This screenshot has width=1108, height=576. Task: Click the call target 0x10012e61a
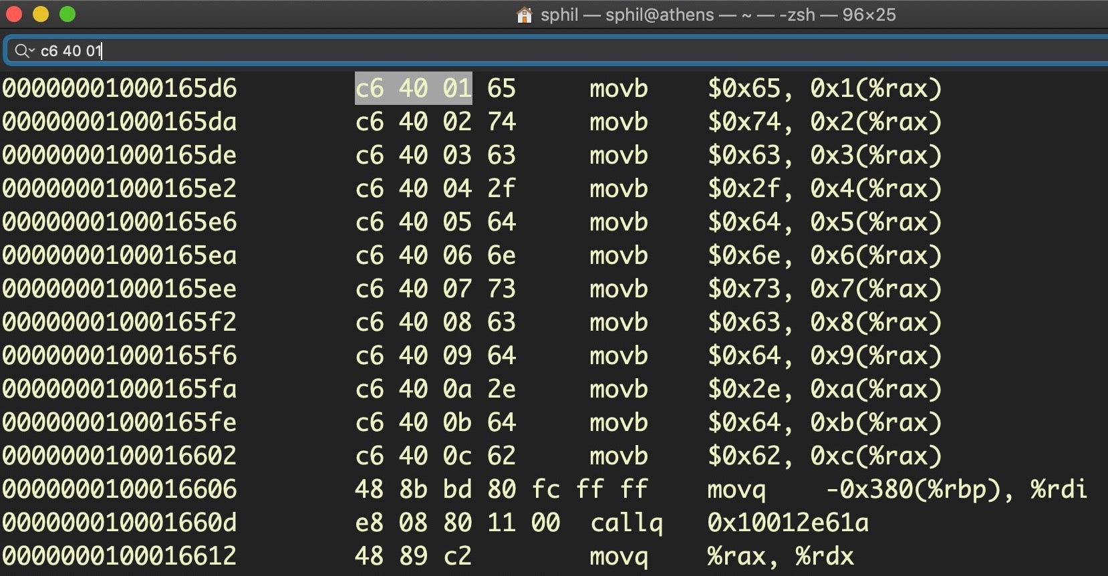(x=788, y=523)
